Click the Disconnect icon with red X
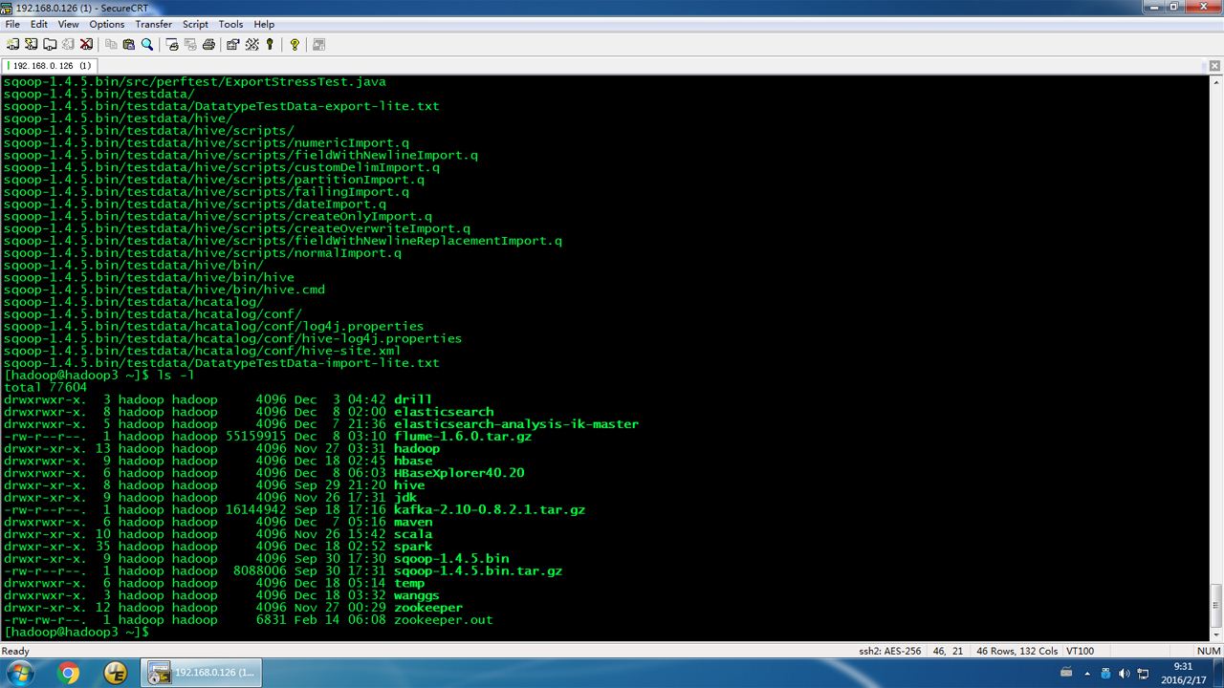Viewport: 1224px width, 688px height. 86,44
